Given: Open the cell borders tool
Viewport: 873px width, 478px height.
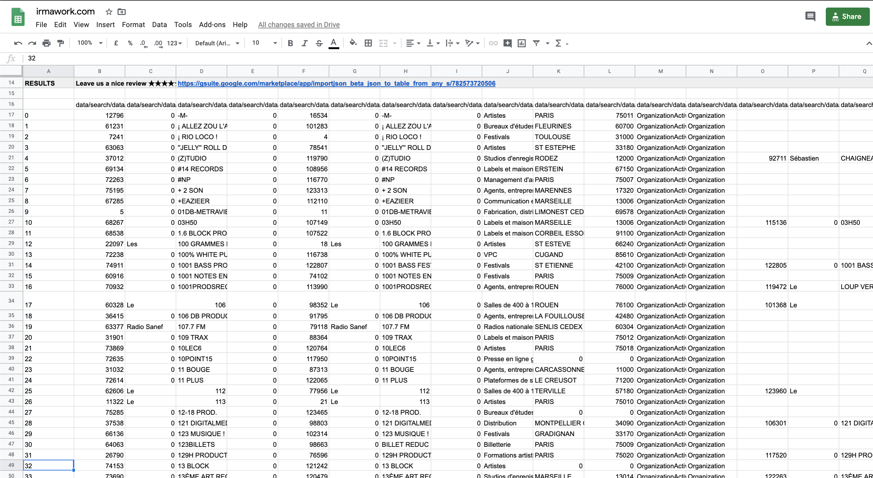Looking at the screenshot, I should (x=368, y=43).
